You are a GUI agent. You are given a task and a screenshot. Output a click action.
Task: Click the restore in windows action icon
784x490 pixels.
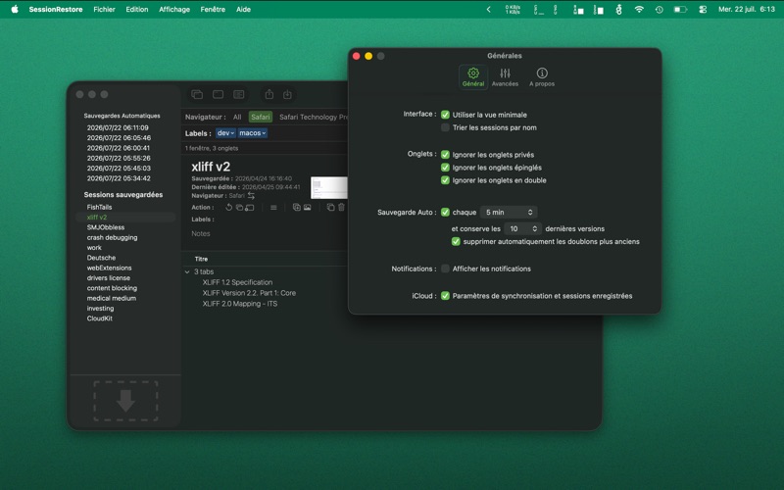(239, 207)
